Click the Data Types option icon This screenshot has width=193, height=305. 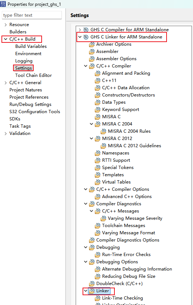[x=97, y=102]
